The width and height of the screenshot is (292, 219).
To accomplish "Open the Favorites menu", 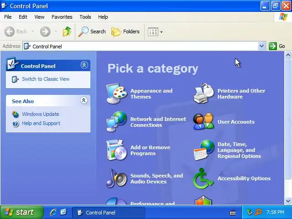I will 62,17.
